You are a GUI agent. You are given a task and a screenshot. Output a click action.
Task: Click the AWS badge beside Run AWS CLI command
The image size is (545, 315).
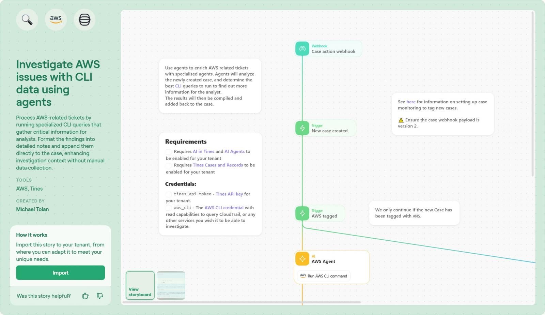(303, 276)
